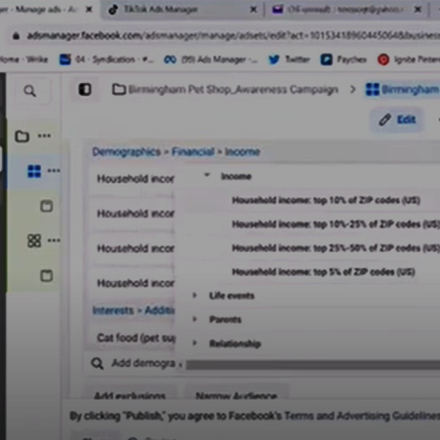Open the Ads Manager bookmark

click(x=210, y=59)
